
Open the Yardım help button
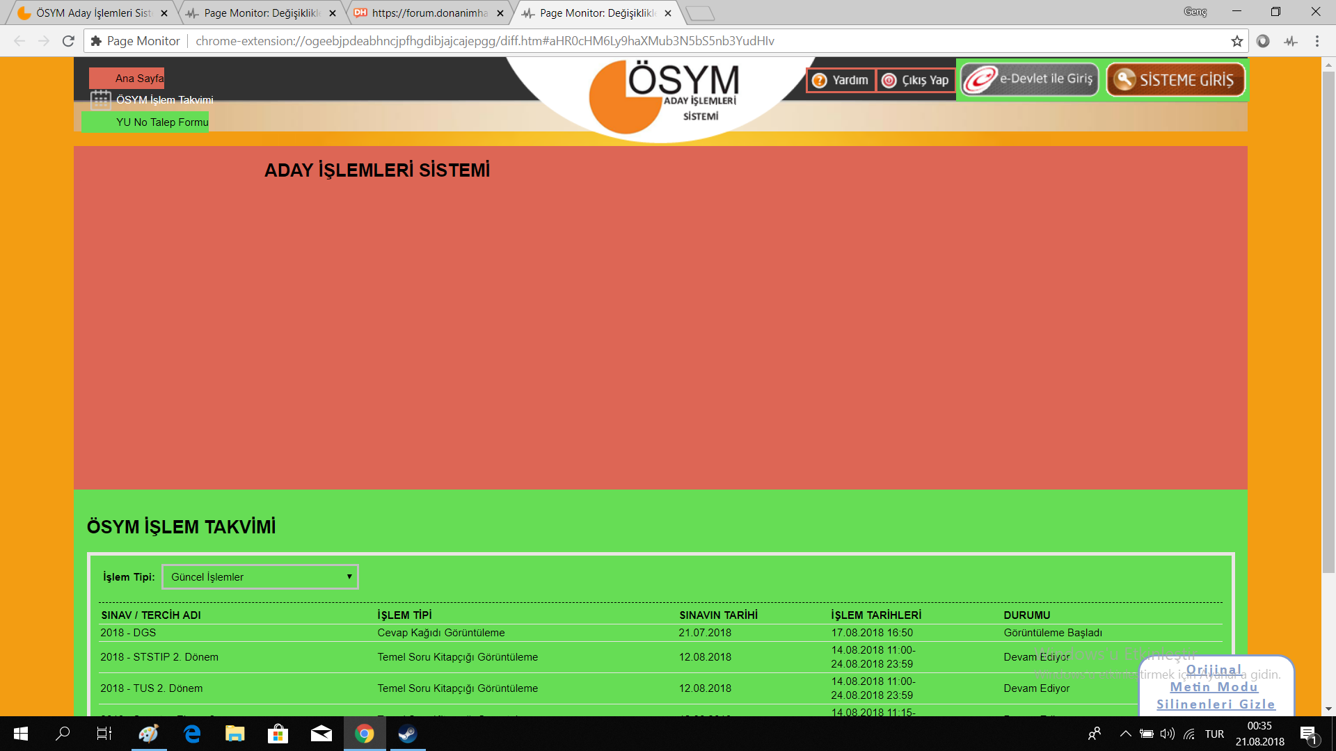[841, 80]
